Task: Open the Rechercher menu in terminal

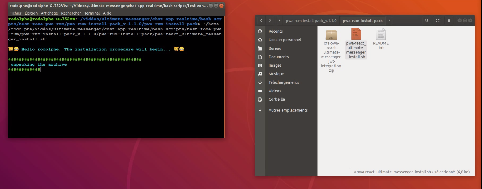Action: pyautogui.click(x=71, y=13)
